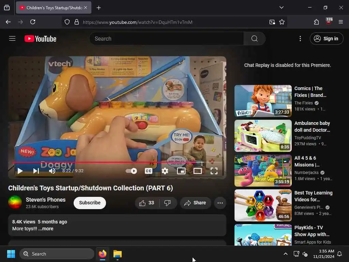Viewport: 349px width, 262px height.
Task: Open player settings gear
Action: tap(165, 171)
